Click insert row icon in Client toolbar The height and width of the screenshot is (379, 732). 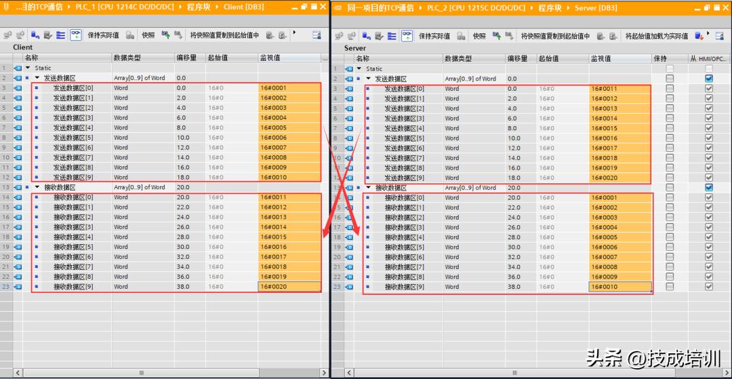tap(8, 35)
